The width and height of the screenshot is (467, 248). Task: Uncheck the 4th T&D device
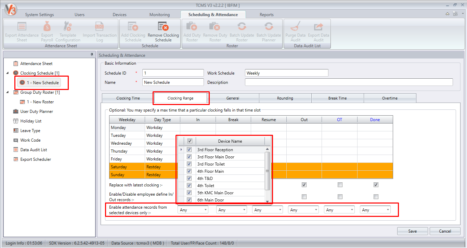(x=189, y=179)
